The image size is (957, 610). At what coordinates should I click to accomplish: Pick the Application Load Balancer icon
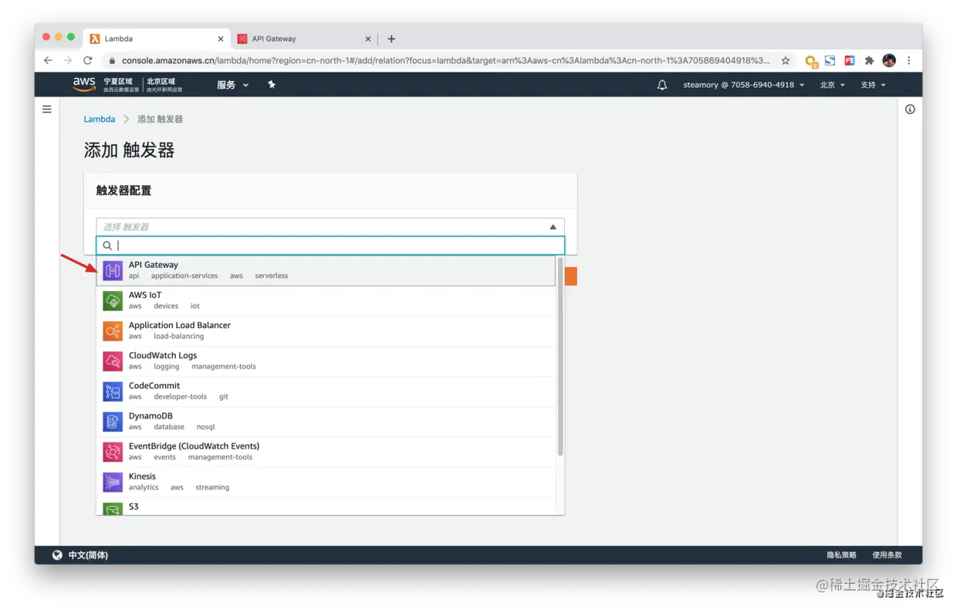coord(113,331)
